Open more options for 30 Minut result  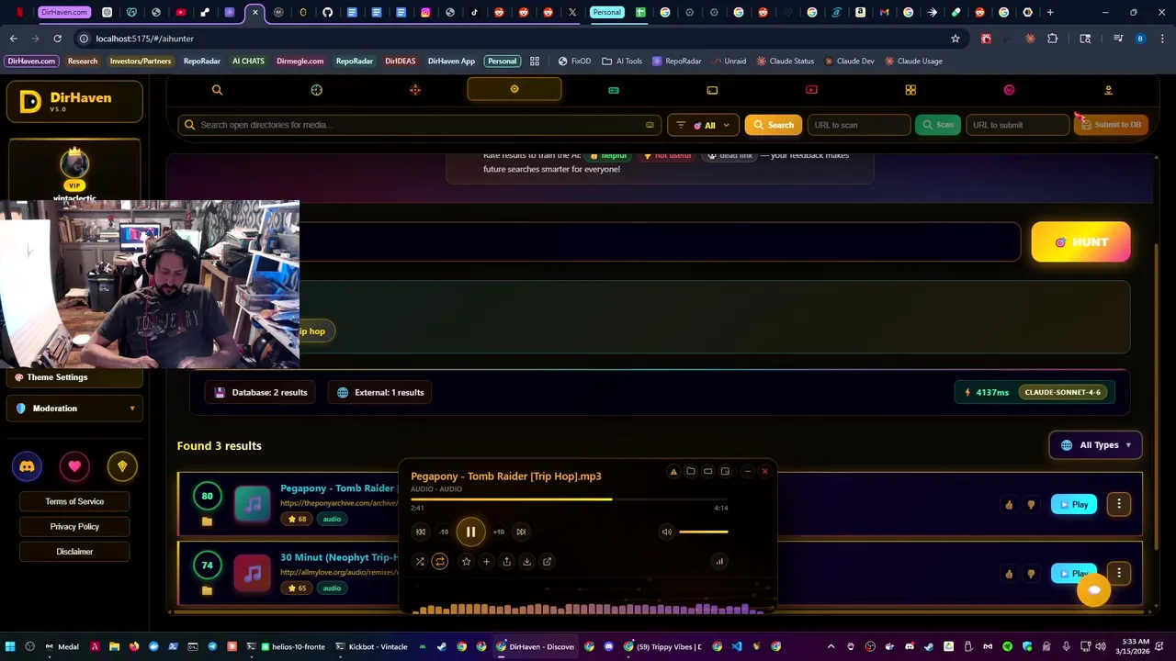pyautogui.click(x=1119, y=573)
